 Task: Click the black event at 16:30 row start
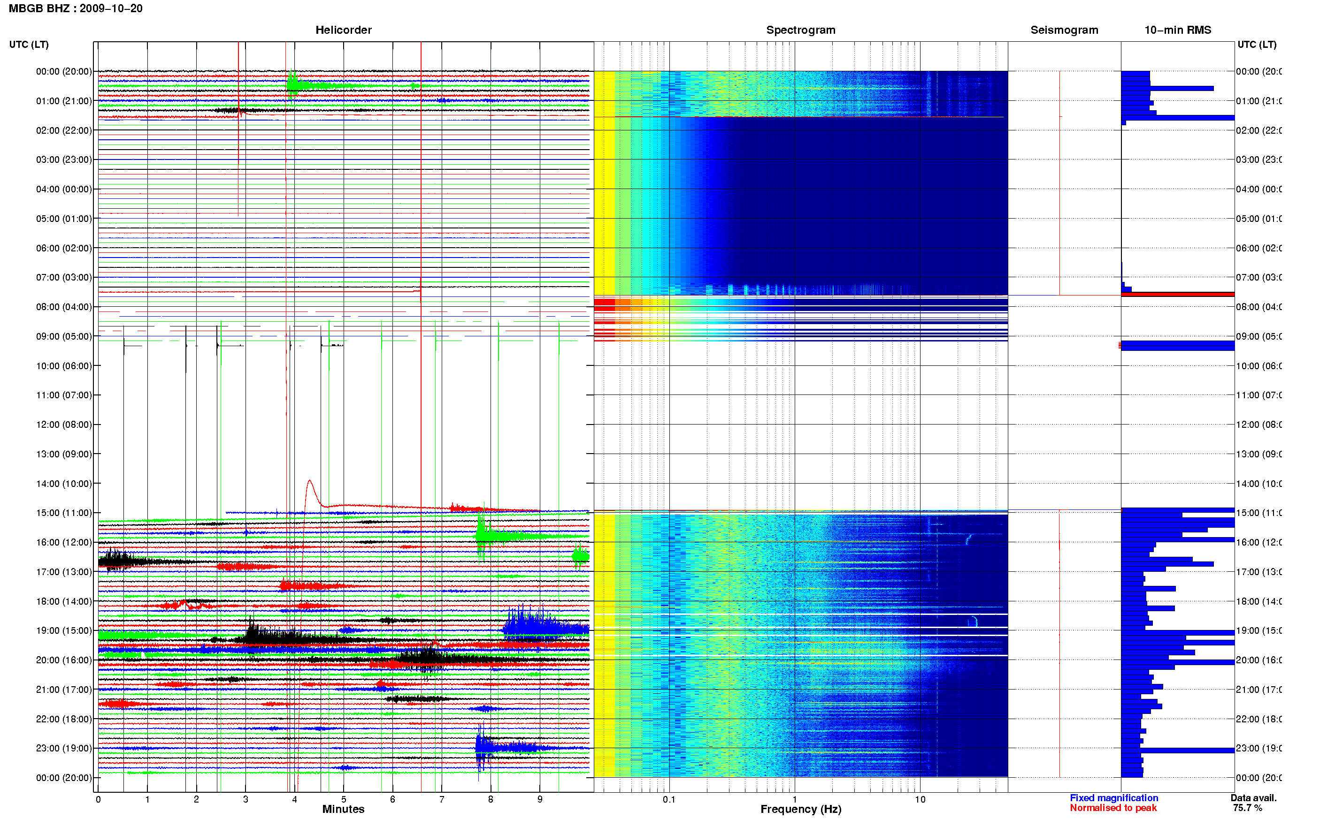pos(119,561)
